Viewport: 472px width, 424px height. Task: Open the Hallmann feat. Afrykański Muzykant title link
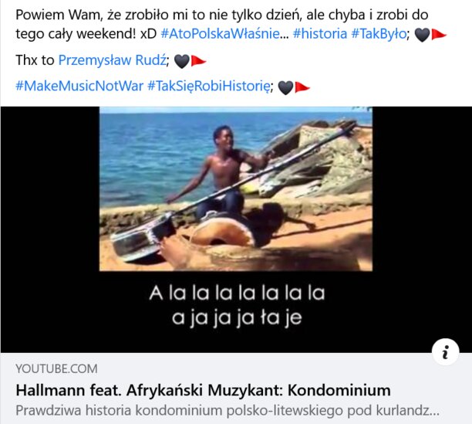203,390
